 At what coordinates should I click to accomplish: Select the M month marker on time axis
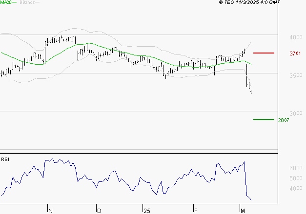[243, 210]
